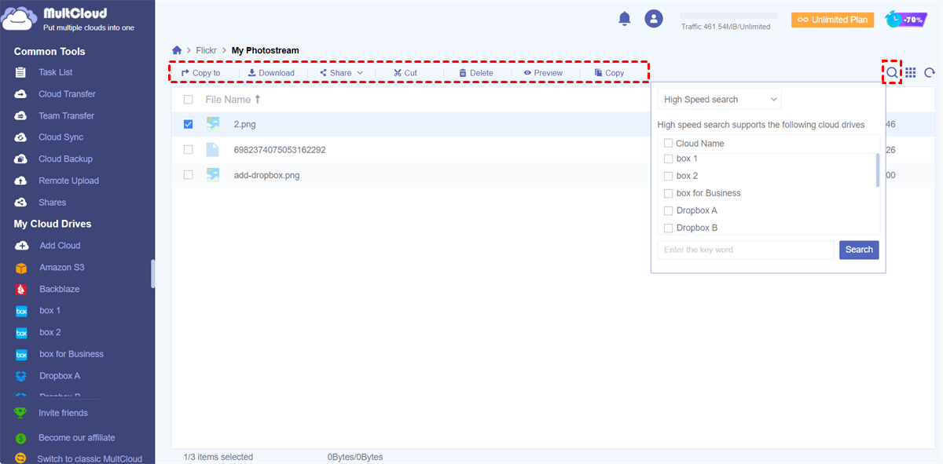Select Amazon S3 drive
The width and height of the screenshot is (943, 464).
tap(61, 268)
